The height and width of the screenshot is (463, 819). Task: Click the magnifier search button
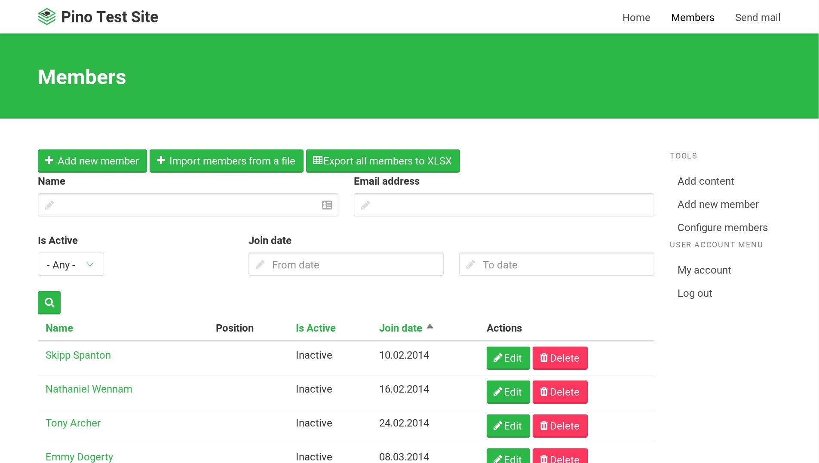pos(49,303)
